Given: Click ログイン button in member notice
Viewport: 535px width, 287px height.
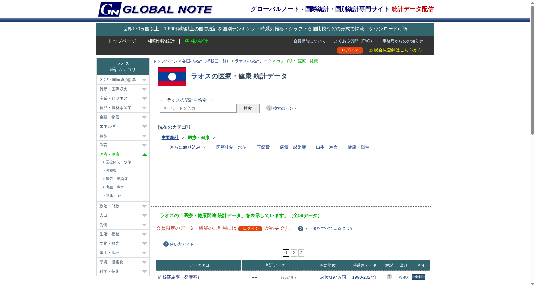Looking at the screenshot, I should point(250,228).
